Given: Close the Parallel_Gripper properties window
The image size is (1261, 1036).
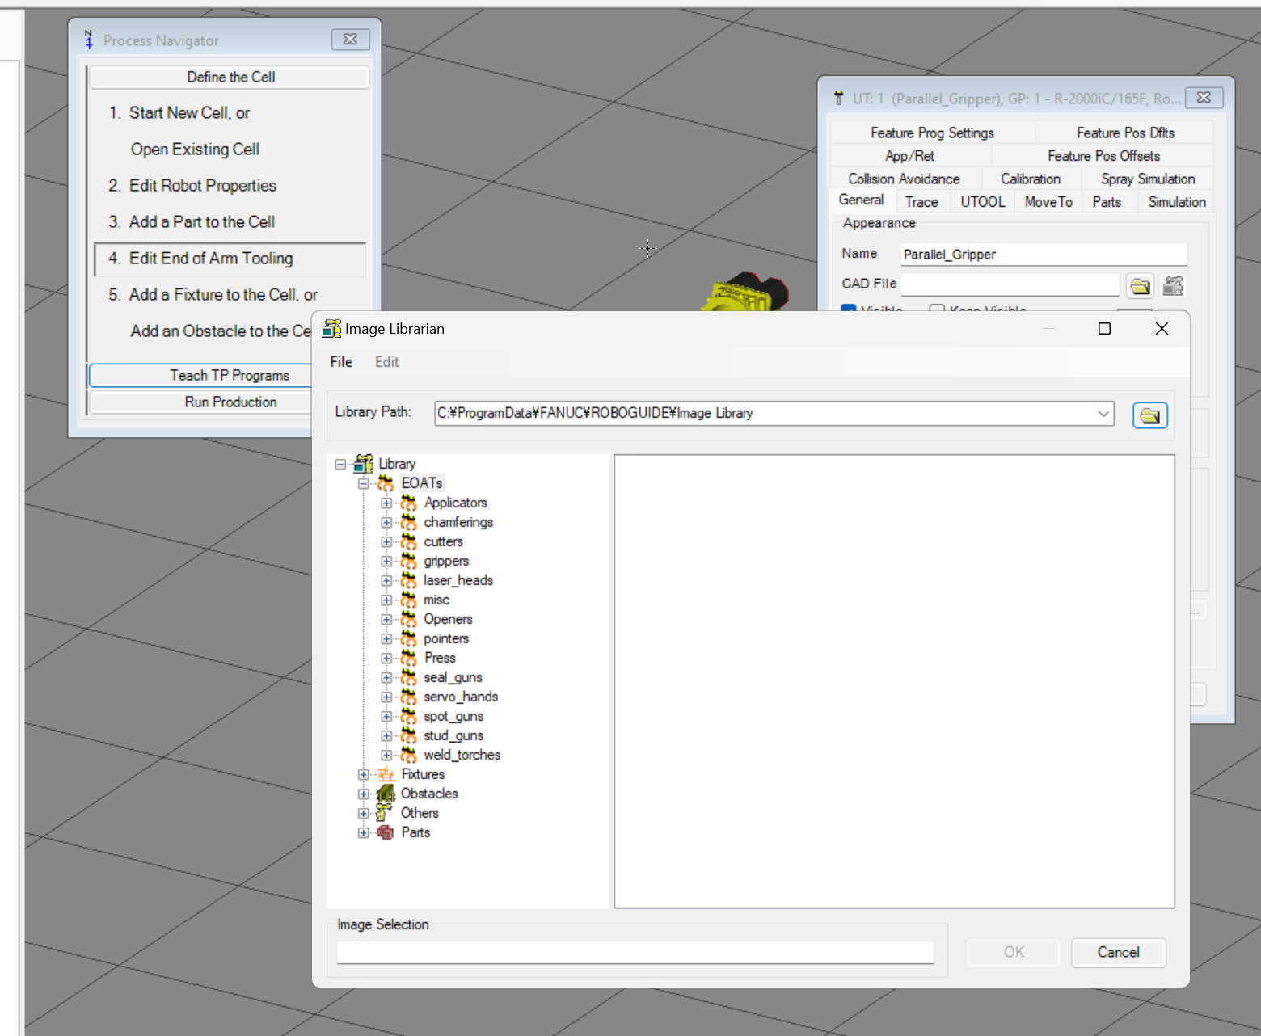Looking at the screenshot, I should coord(1204,98).
